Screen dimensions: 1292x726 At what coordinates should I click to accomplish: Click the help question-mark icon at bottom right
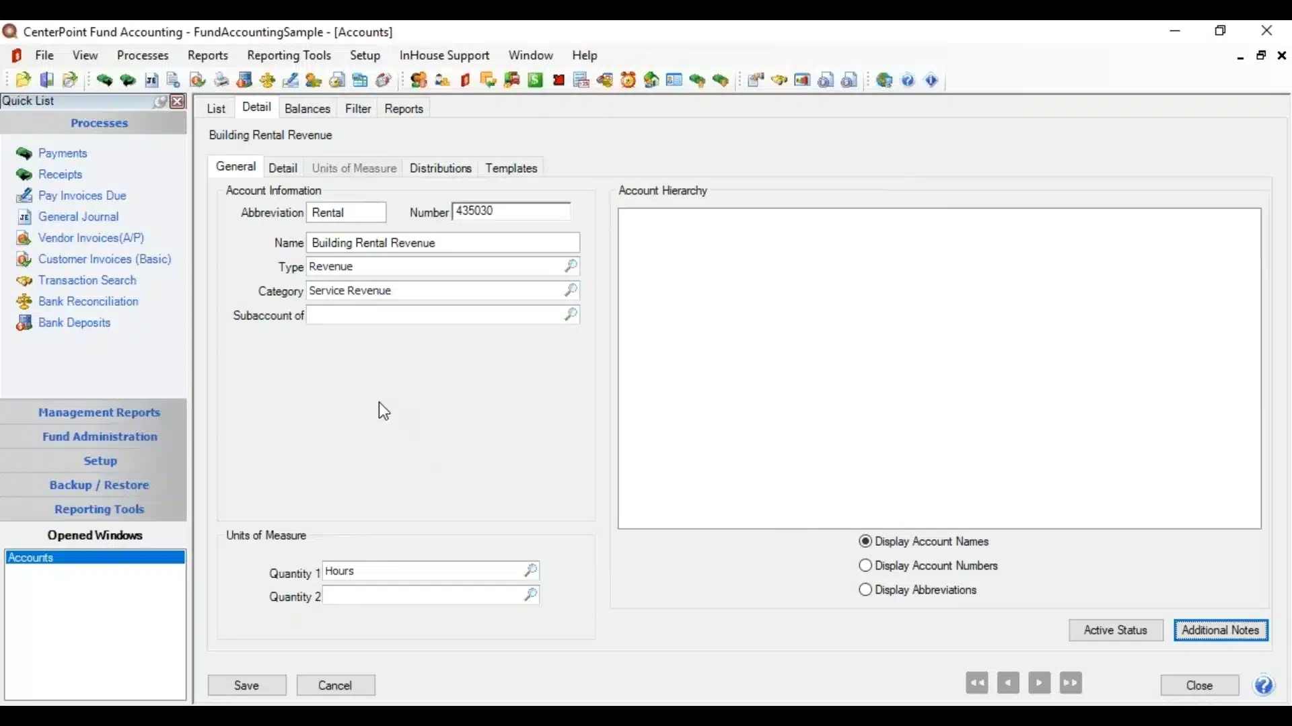click(1264, 685)
